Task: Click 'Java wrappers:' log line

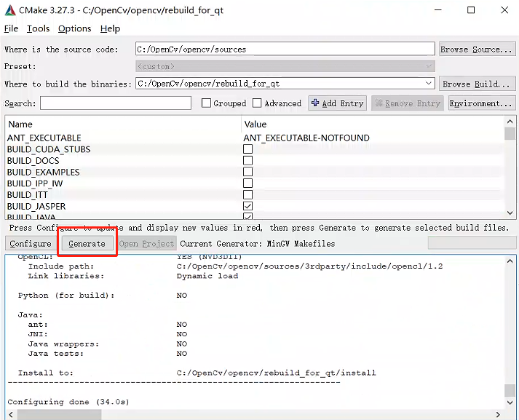Action: 63,344
